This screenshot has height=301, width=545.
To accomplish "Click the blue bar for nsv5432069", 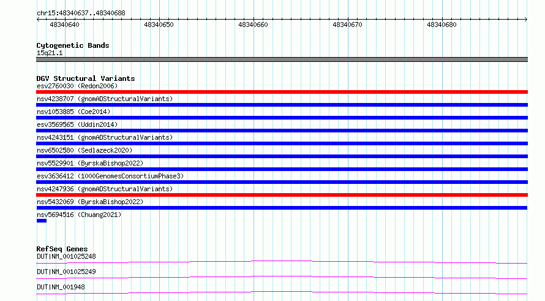I will [282, 208].
